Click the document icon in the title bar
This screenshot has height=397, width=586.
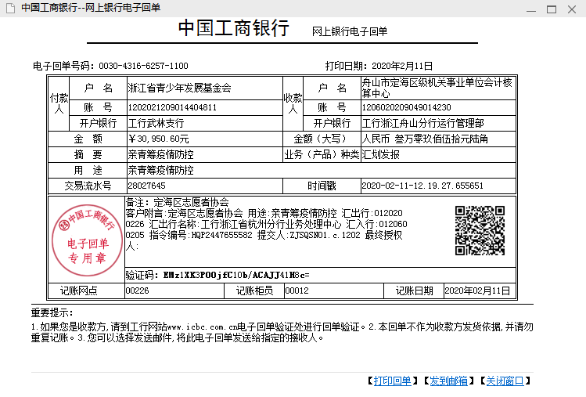(x=10, y=8)
